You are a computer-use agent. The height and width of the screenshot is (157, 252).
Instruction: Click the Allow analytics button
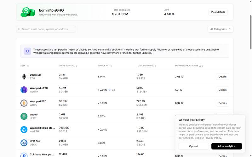click(x=226, y=146)
